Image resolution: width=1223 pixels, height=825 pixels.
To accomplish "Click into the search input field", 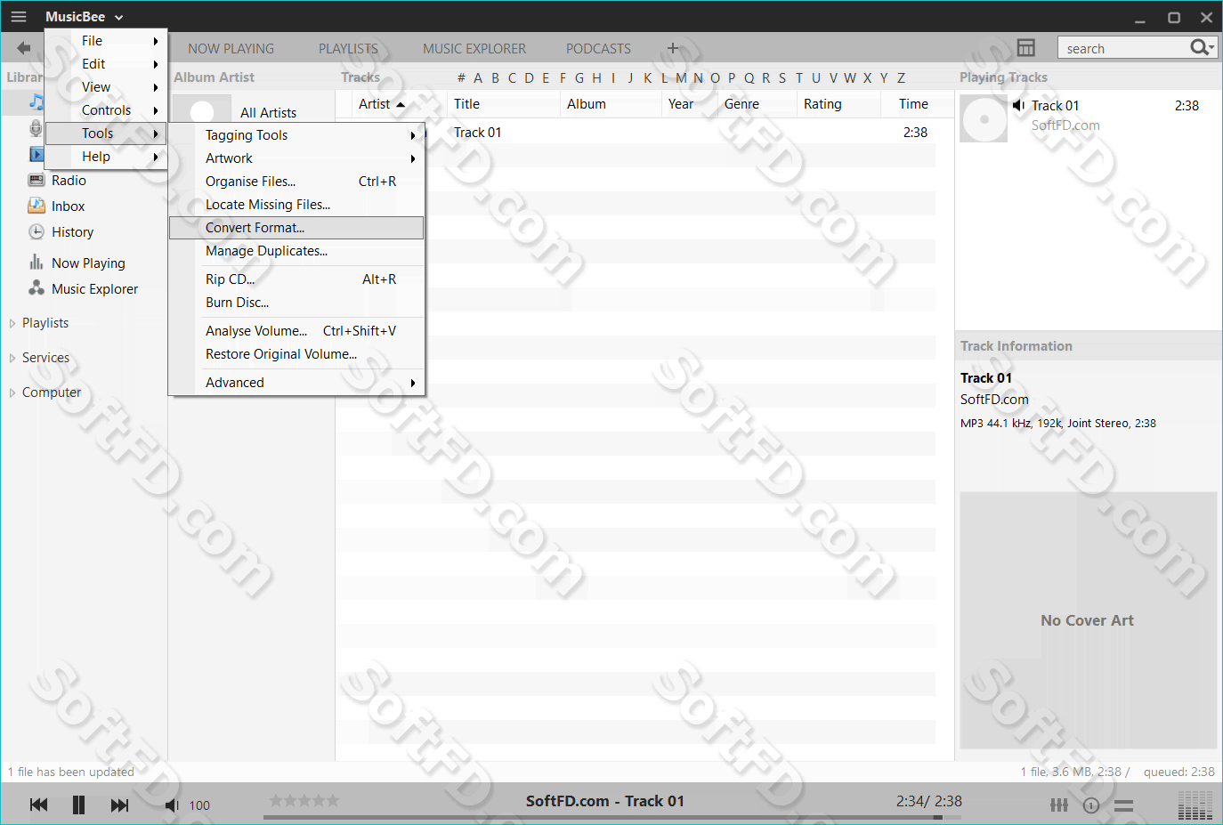I will (x=1124, y=48).
